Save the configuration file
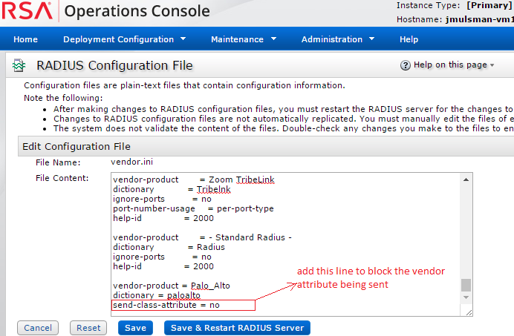The height and width of the screenshot is (336, 514). pyautogui.click(x=135, y=327)
